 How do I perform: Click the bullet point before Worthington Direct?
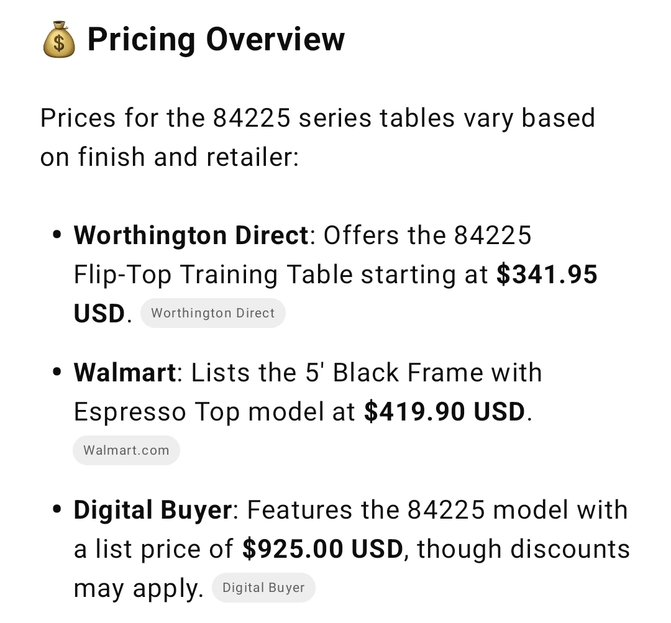58,236
